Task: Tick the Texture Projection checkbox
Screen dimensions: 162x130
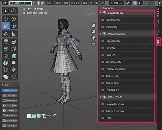Action: [x=103, y=111]
